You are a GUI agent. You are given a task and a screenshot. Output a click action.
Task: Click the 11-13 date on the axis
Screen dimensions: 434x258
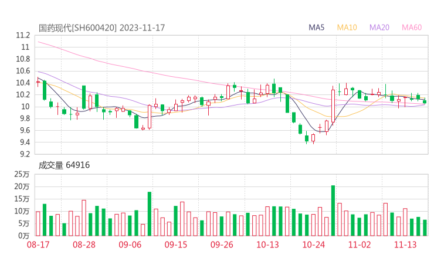point(405,244)
